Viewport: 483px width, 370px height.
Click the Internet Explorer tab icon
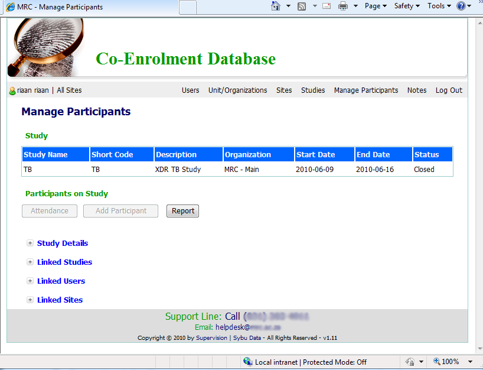pyautogui.click(x=11, y=7)
